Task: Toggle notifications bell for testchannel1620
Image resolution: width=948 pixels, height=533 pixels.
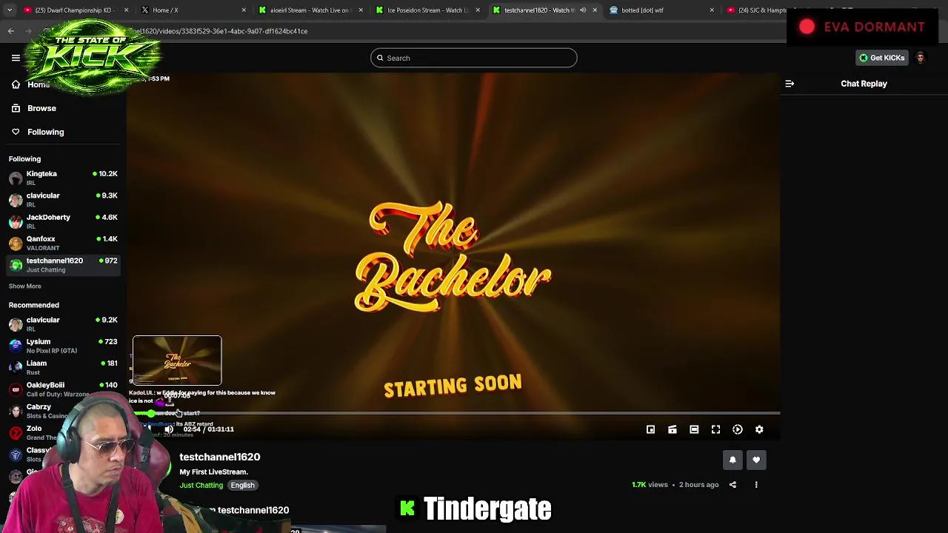Action: pyautogui.click(x=732, y=460)
